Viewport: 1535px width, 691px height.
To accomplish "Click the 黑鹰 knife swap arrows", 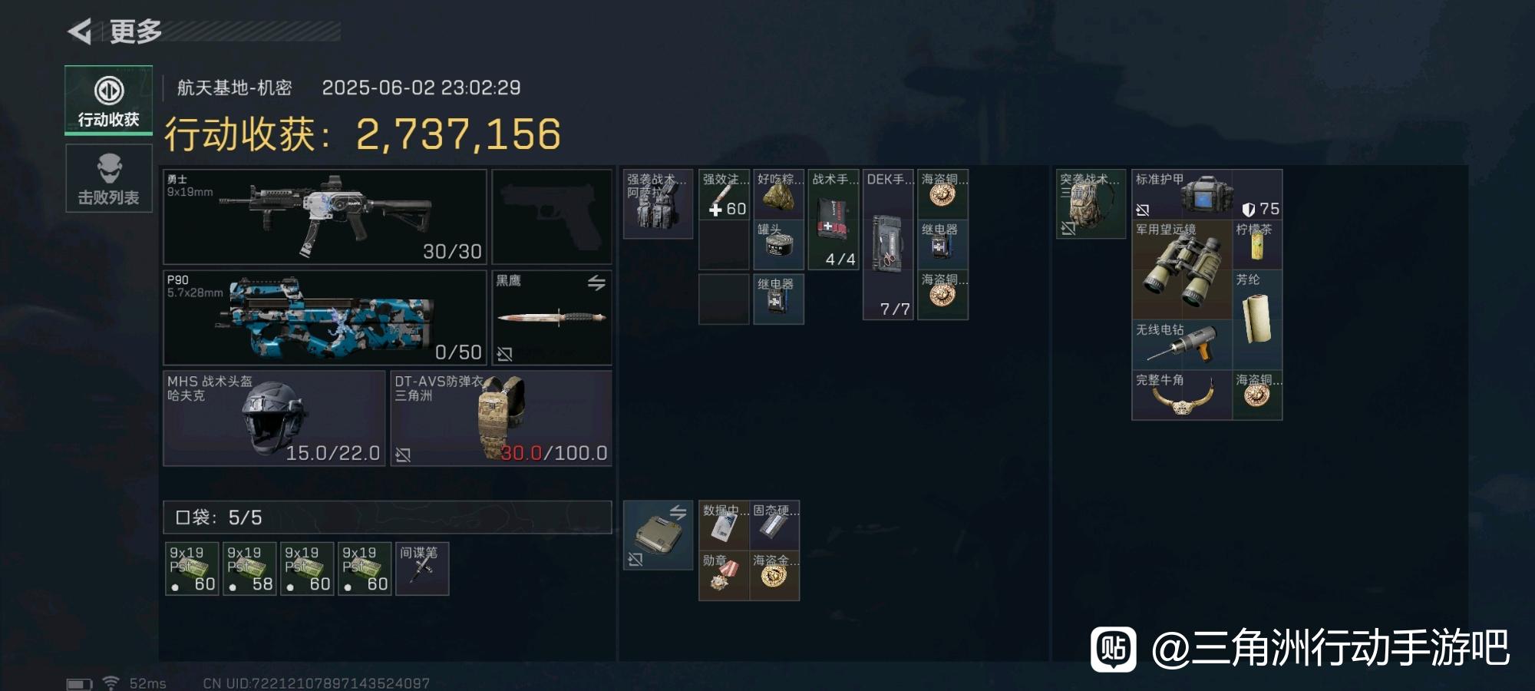I will [x=596, y=283].
